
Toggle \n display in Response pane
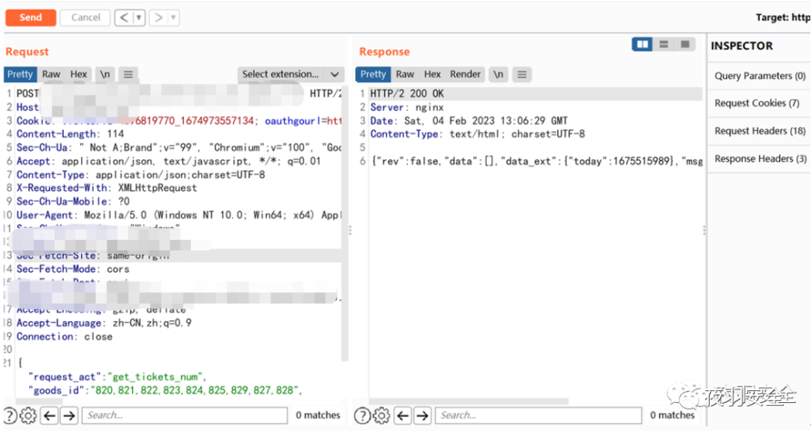coord(498,74)
